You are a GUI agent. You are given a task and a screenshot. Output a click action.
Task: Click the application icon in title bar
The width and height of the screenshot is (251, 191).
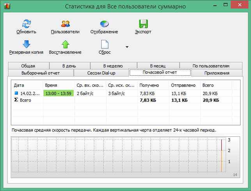coord(7,6)
